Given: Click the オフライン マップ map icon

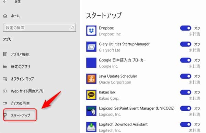Looking at the screenshot, I should click(5, 79).
